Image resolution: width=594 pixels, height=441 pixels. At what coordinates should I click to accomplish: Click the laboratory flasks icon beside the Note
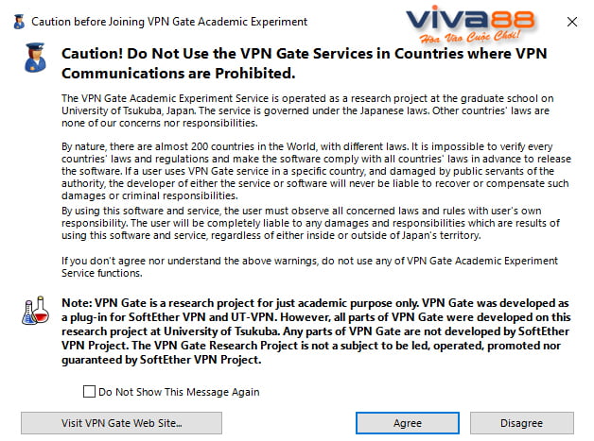point(35,310)
